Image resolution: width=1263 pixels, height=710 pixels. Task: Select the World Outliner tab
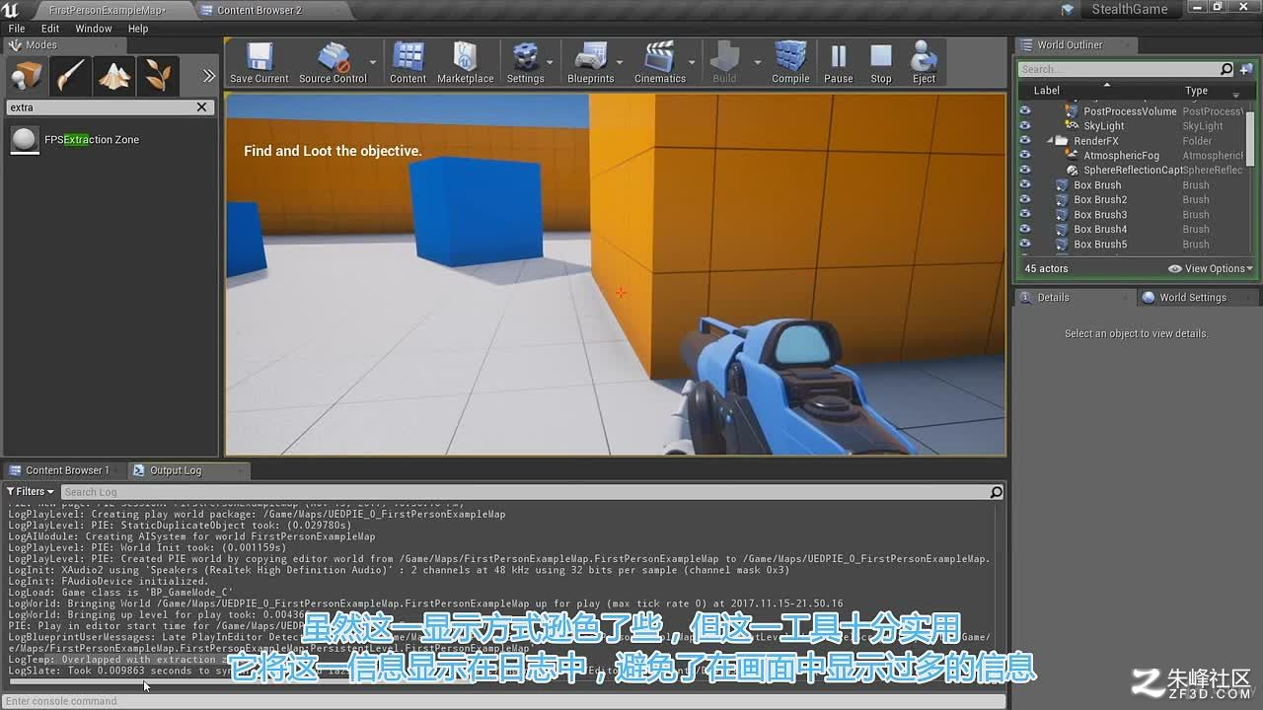click(1070, 44)
